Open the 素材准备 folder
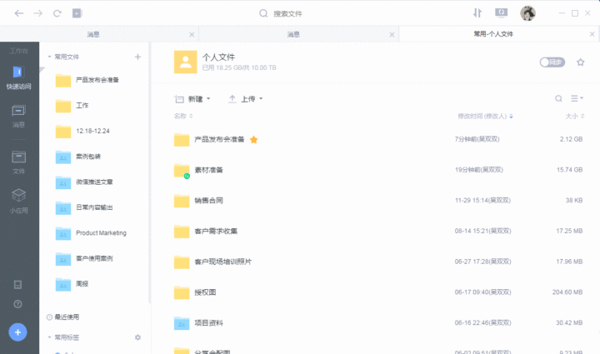This screenshot has width=600, height=354. click(x=208, y=170)
